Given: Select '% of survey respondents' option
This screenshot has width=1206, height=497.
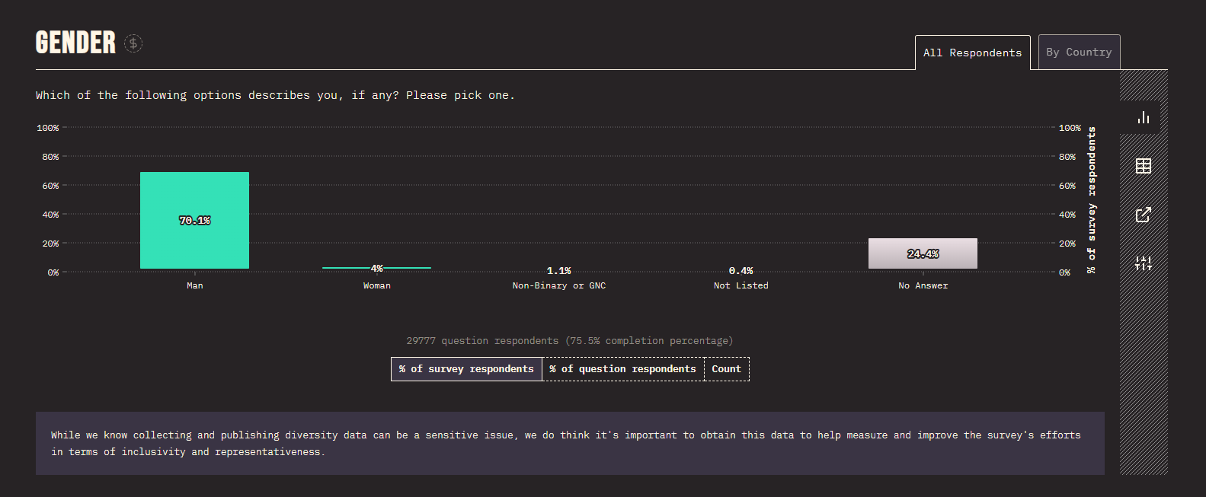Looking at the screenshot, I should (466, 369).
